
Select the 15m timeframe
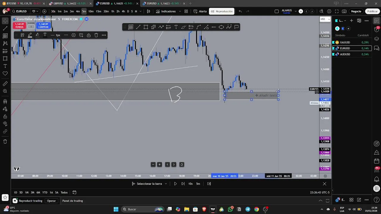pos(98,11)
